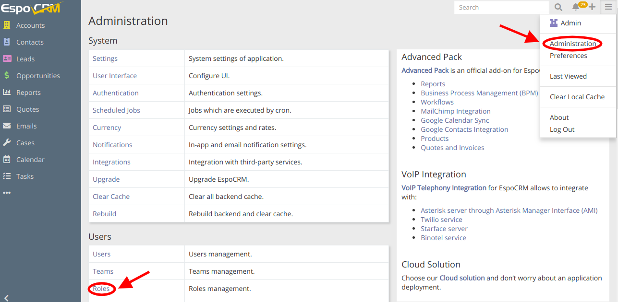
Task: Click the Advanced Pack link
Action: click(425, 70)
